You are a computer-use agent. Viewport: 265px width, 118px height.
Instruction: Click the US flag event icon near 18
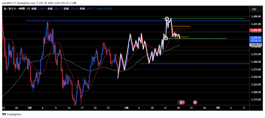[x=181, y=102]
